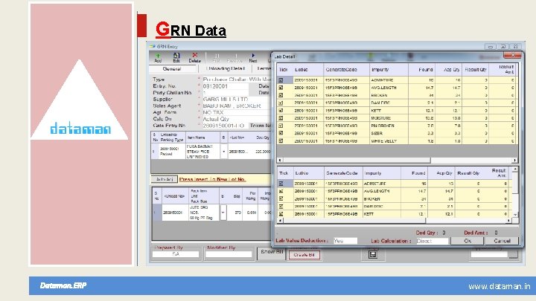Click the Sales Agent field BABU RAM, BROKER
The height and width of the screenshot is (301, 536).
click(237, 106)
